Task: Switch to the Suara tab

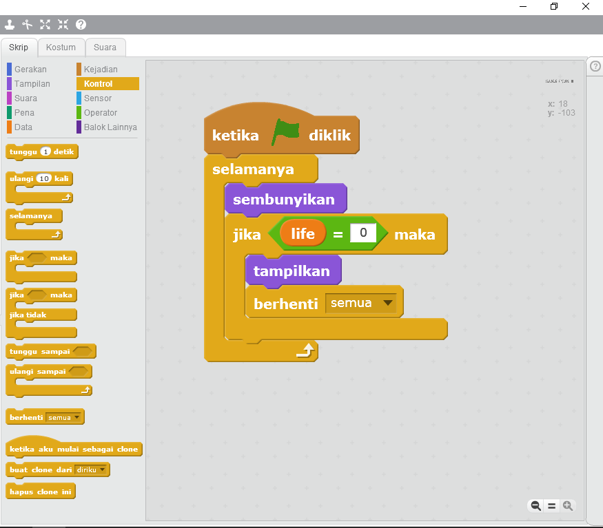Action: pyautogui.click(x=105, y=47)
